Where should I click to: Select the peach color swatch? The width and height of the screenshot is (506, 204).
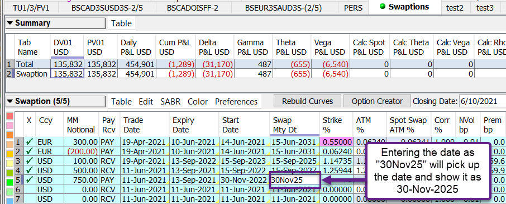9,144
